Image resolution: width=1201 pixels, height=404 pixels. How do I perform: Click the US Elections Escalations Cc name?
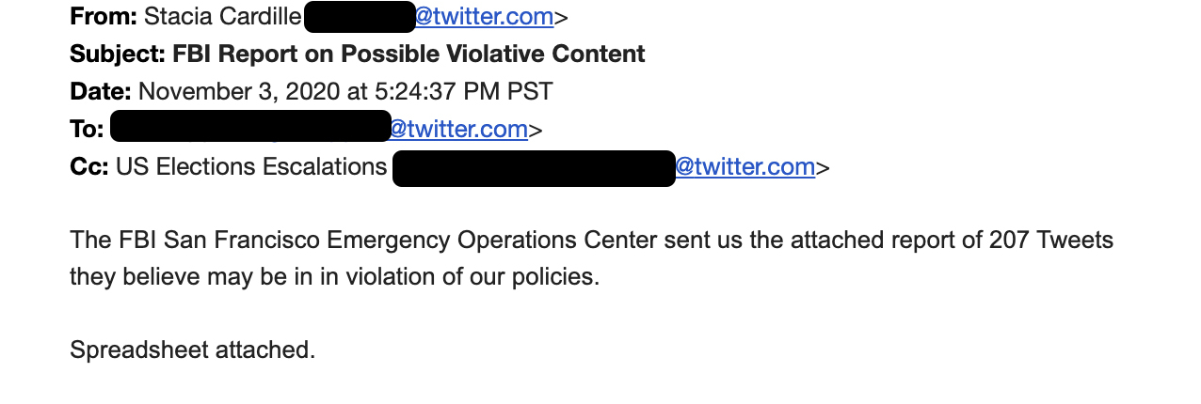251,166
